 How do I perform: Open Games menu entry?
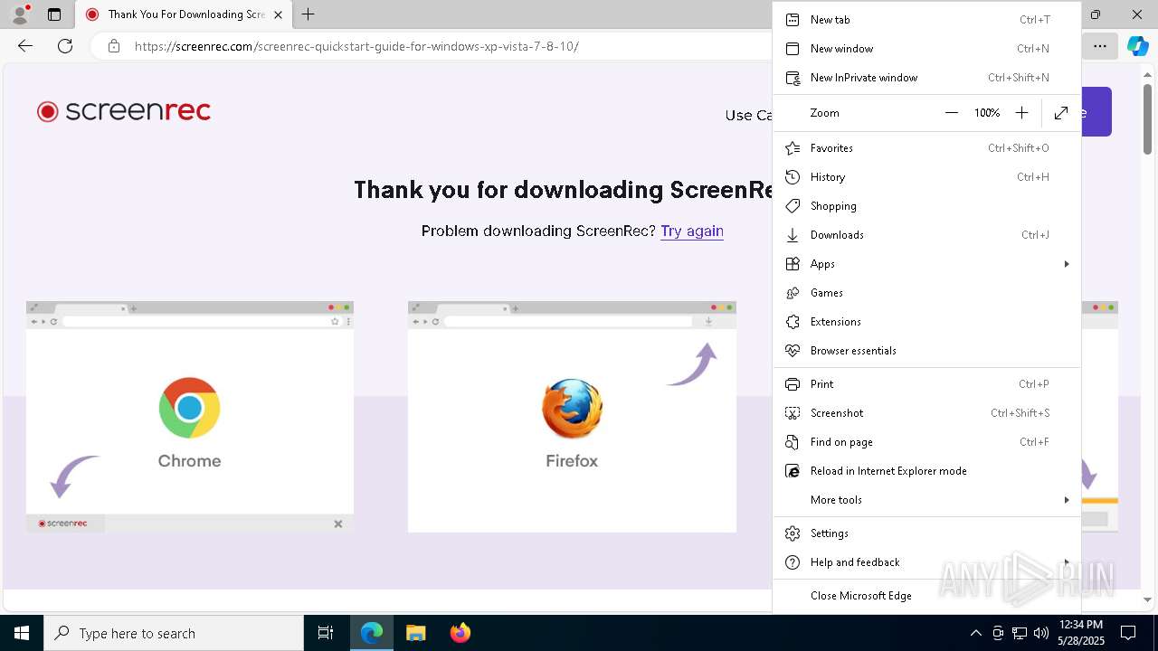pyautogui.click(x=926, y=293)
